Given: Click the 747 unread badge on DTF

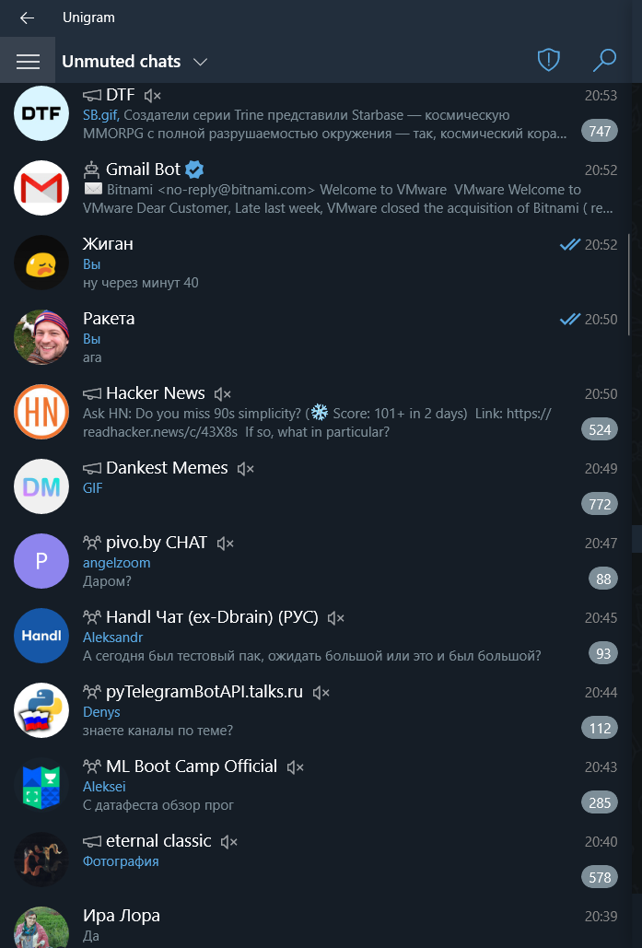Looking at the screenshot, I should pyautogui.click(x=600, y=131).
